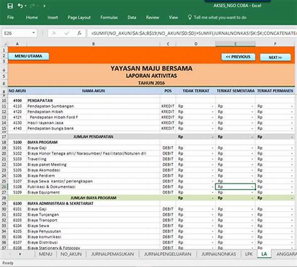Expand the Name Box dropdown arrow

click(x=34, y=33)
